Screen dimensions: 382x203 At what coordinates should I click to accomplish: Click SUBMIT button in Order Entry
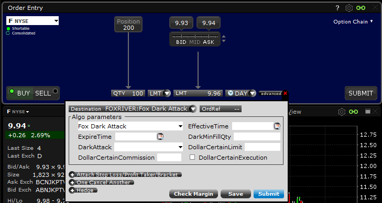point(361,93)
